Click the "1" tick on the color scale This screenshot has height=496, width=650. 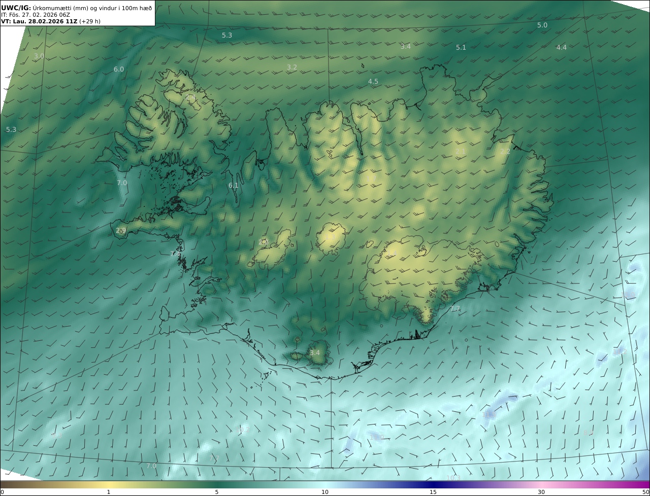(109, 492)
